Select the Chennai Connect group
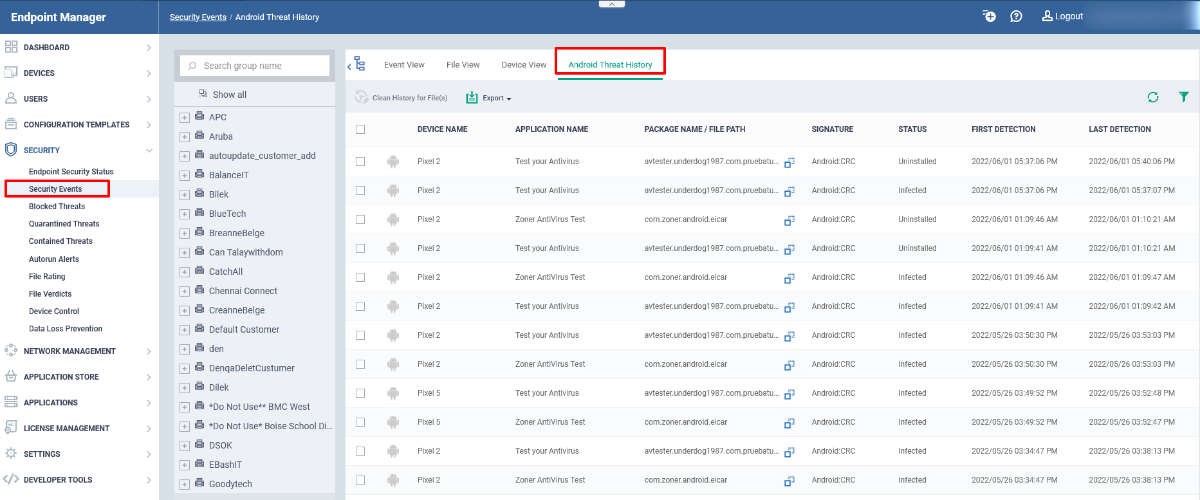This screenshot has width=1200, height=500. pos(243,291)
